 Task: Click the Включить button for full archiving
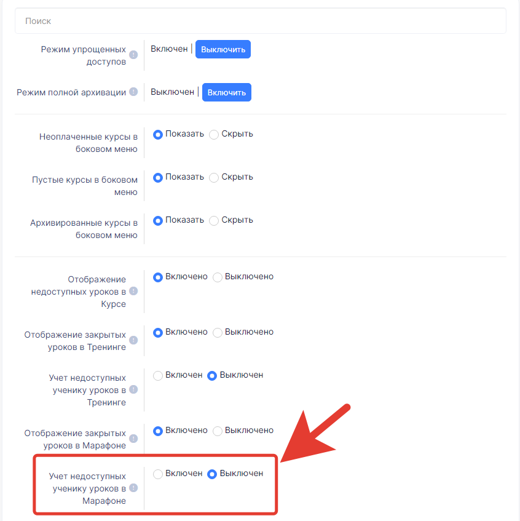tap(226, 92)
